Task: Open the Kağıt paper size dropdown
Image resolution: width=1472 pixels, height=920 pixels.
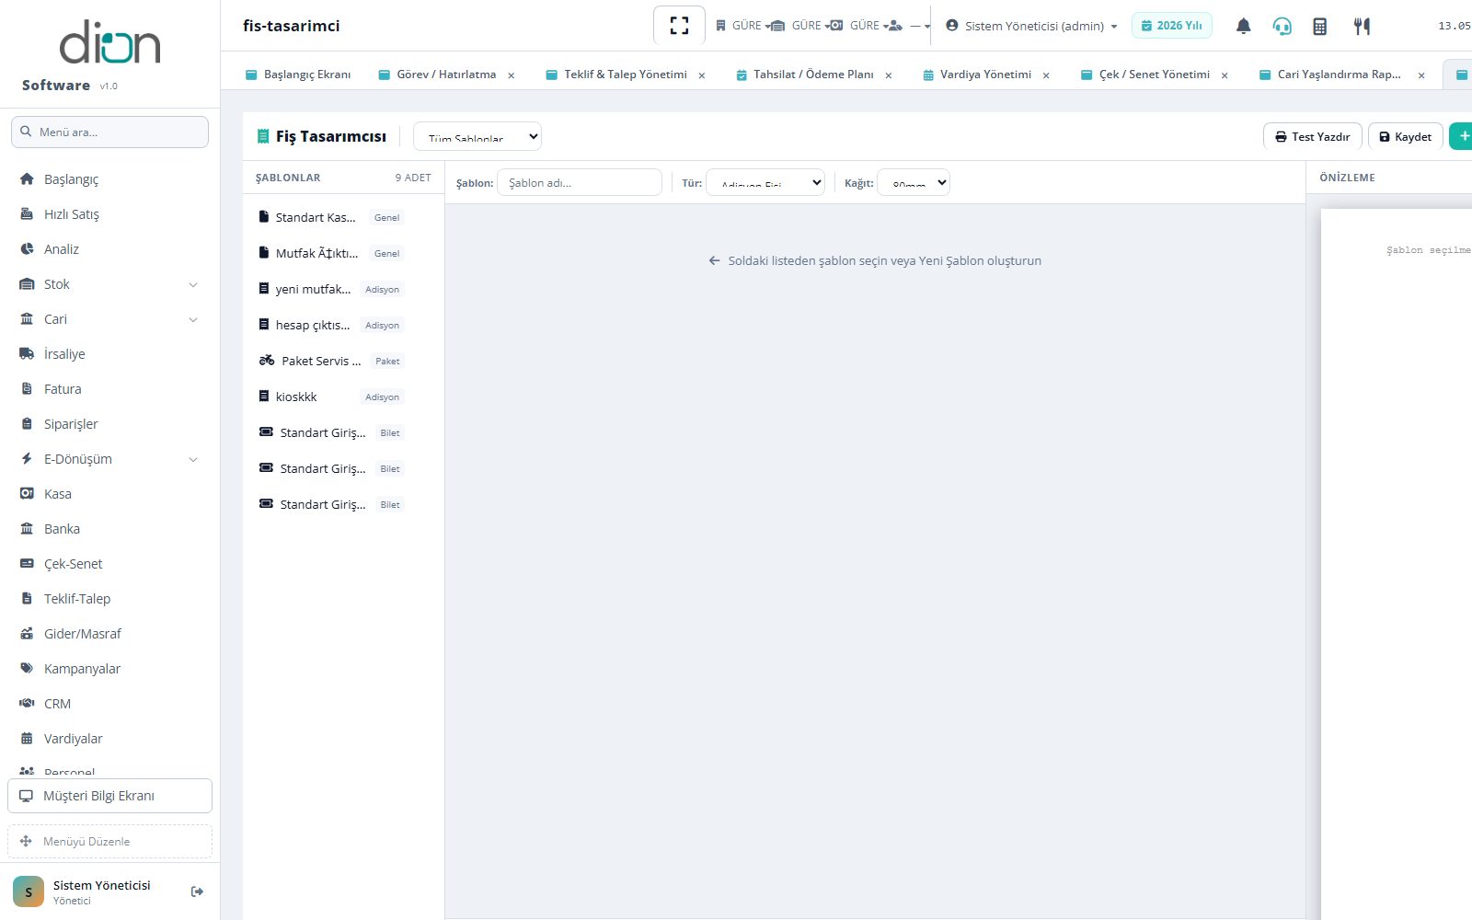Action: [914, 182]
